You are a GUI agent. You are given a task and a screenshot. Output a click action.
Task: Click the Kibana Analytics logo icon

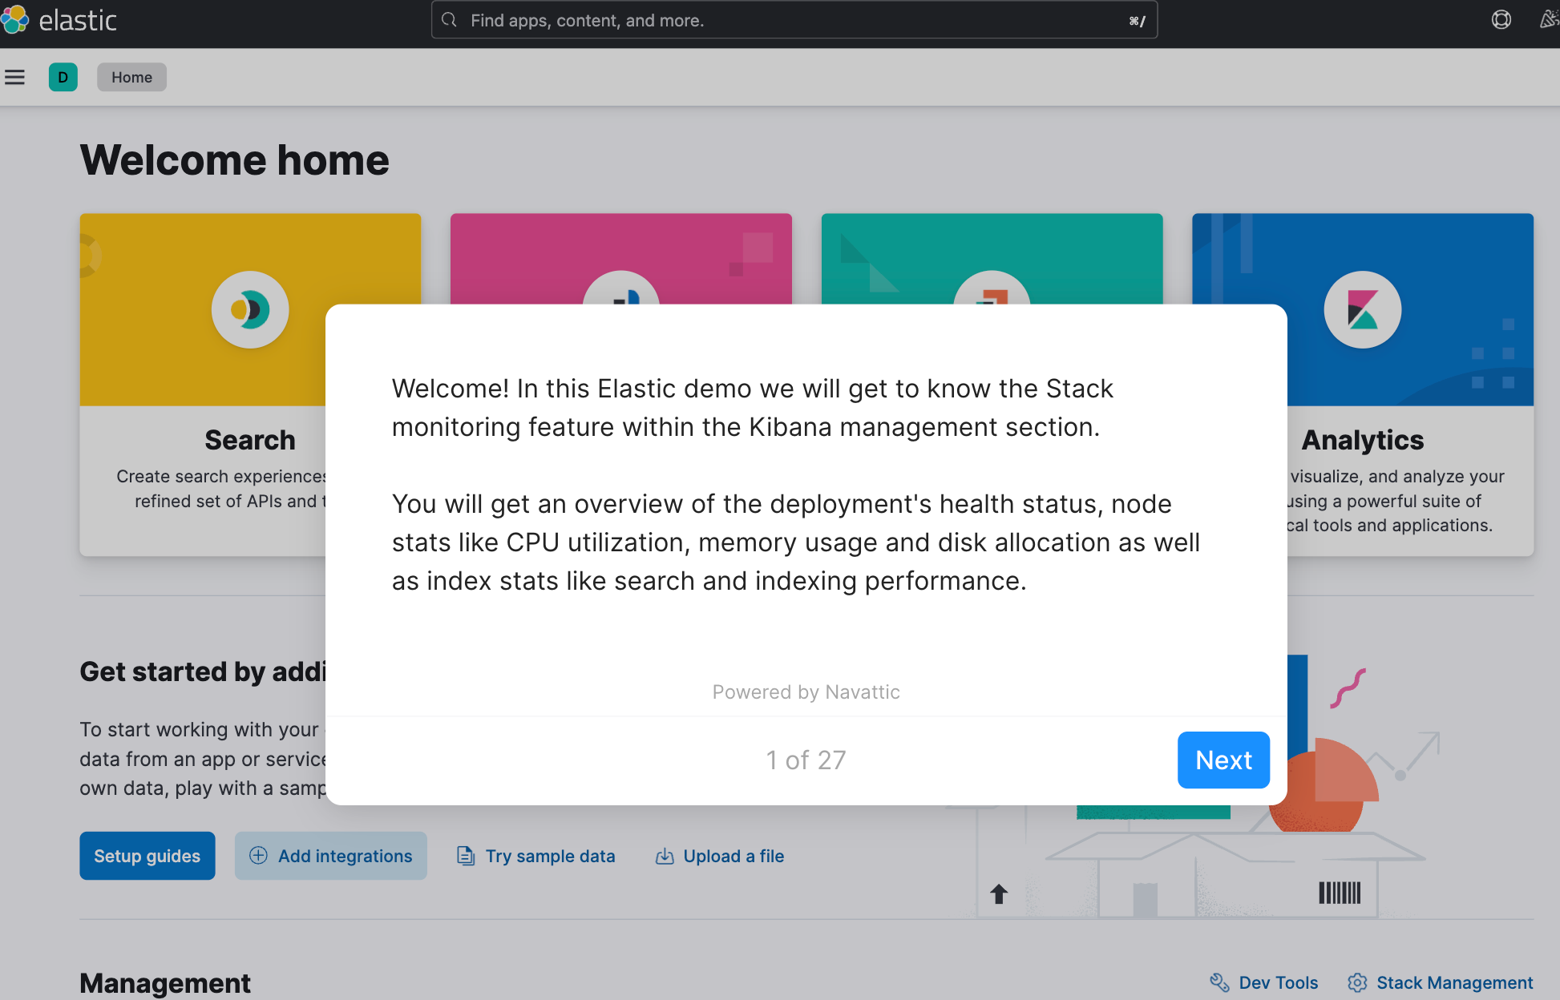click(x=1362, y=309)
